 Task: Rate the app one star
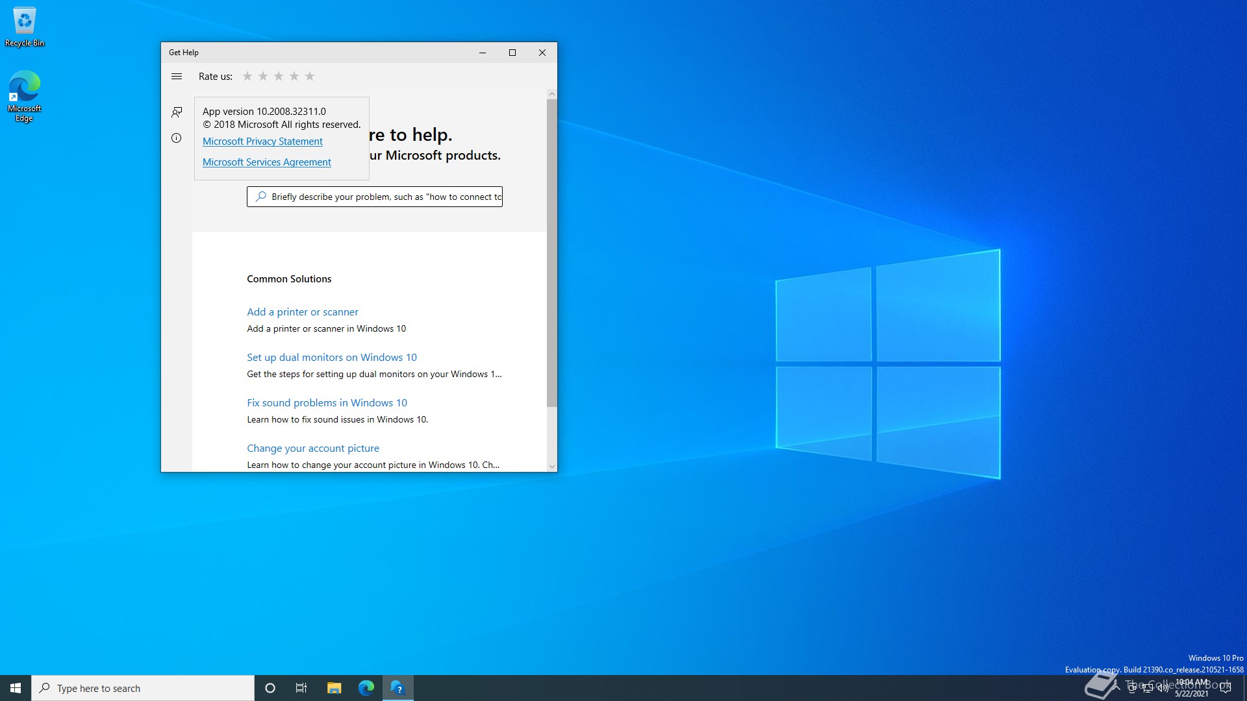pos(247,77)
